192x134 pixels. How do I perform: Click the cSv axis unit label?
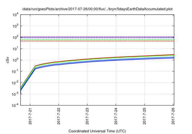click(x=8, y=60)
